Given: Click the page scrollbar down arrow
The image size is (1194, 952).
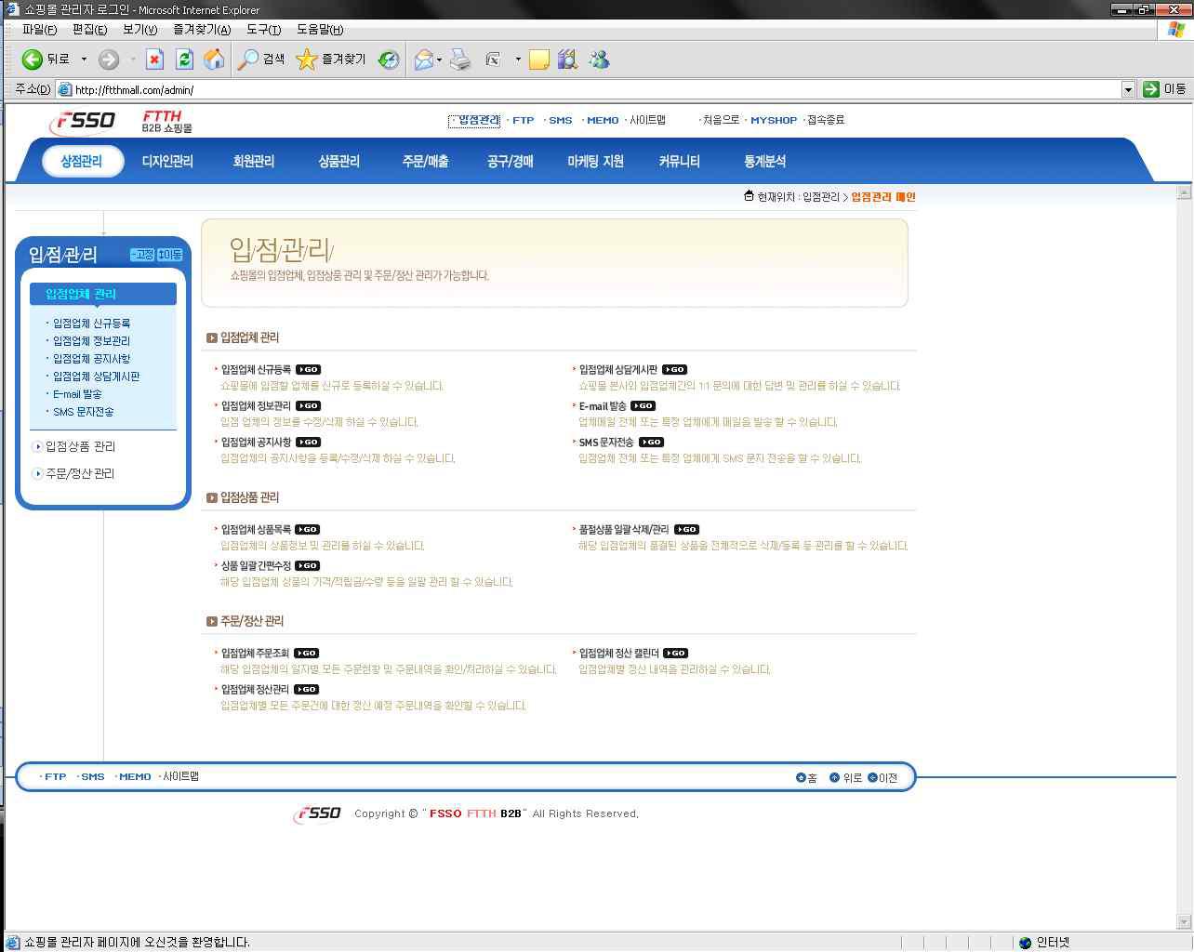Looking at the screenshot, I should 1184,922.
